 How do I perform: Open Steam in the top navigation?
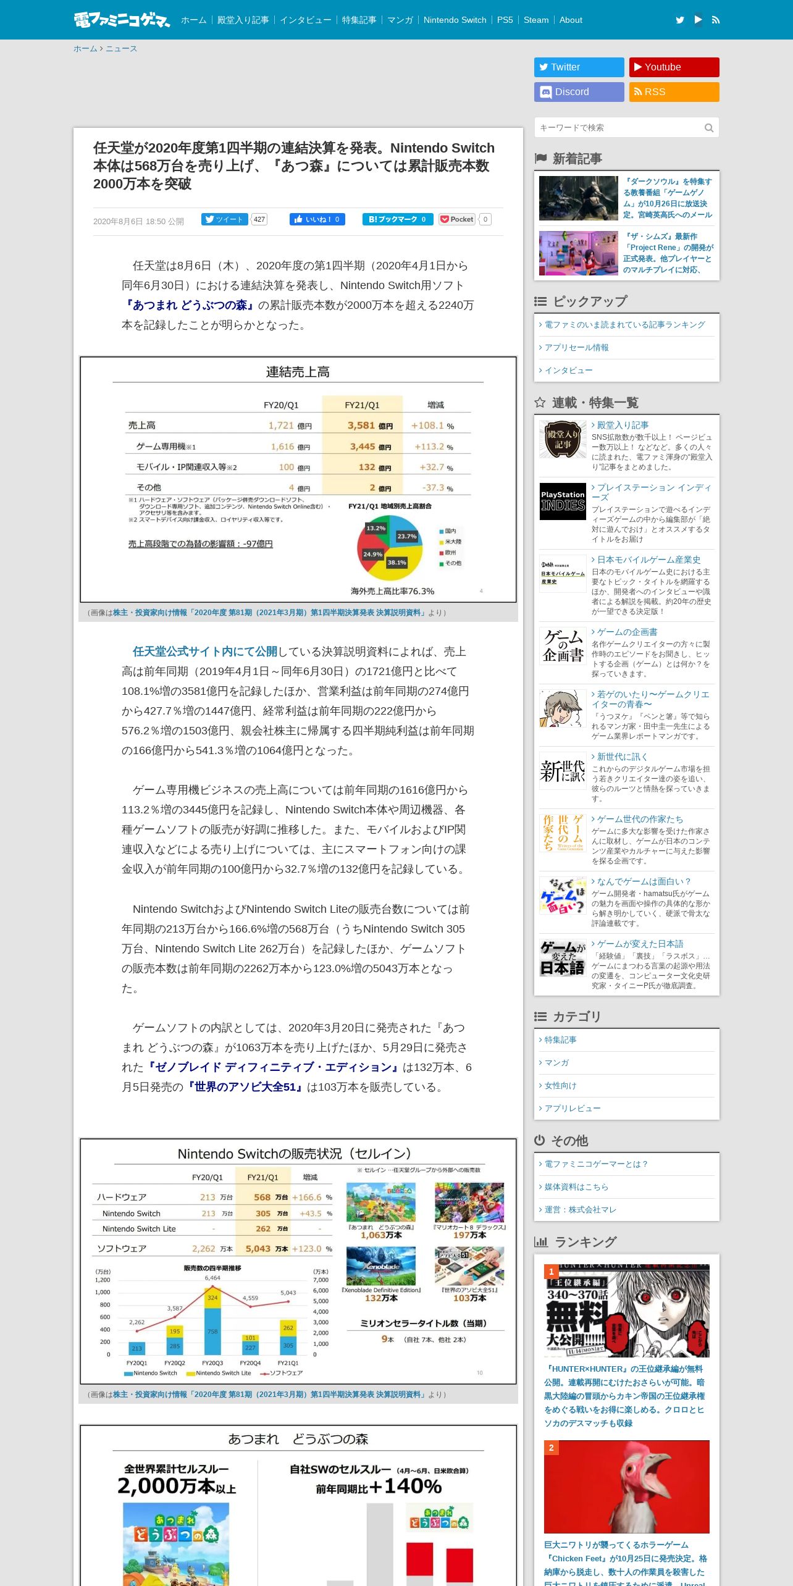536,20
